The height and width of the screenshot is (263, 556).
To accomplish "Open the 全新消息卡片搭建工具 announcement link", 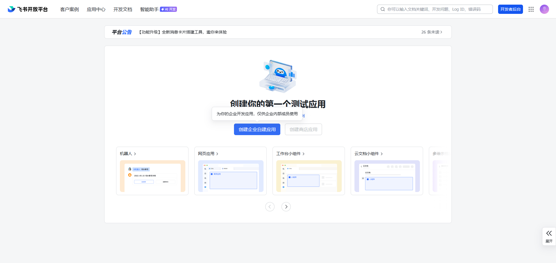I will (183, 32).
